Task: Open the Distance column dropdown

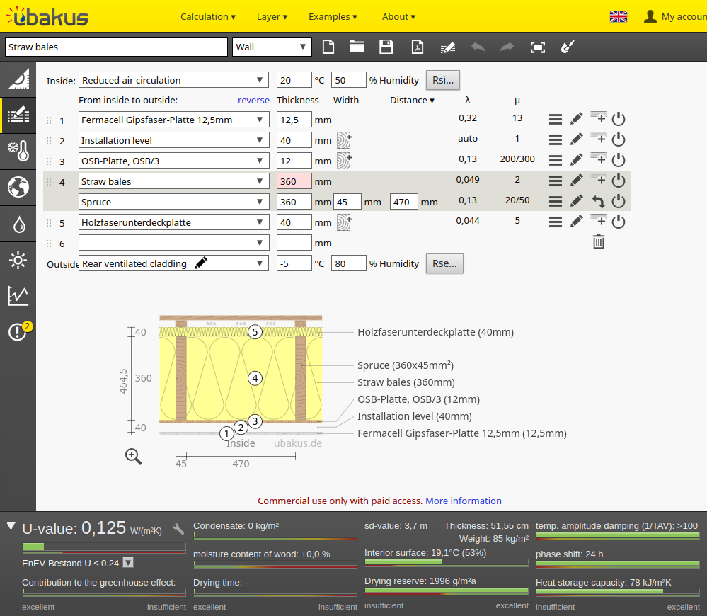Action: [412, 100]
